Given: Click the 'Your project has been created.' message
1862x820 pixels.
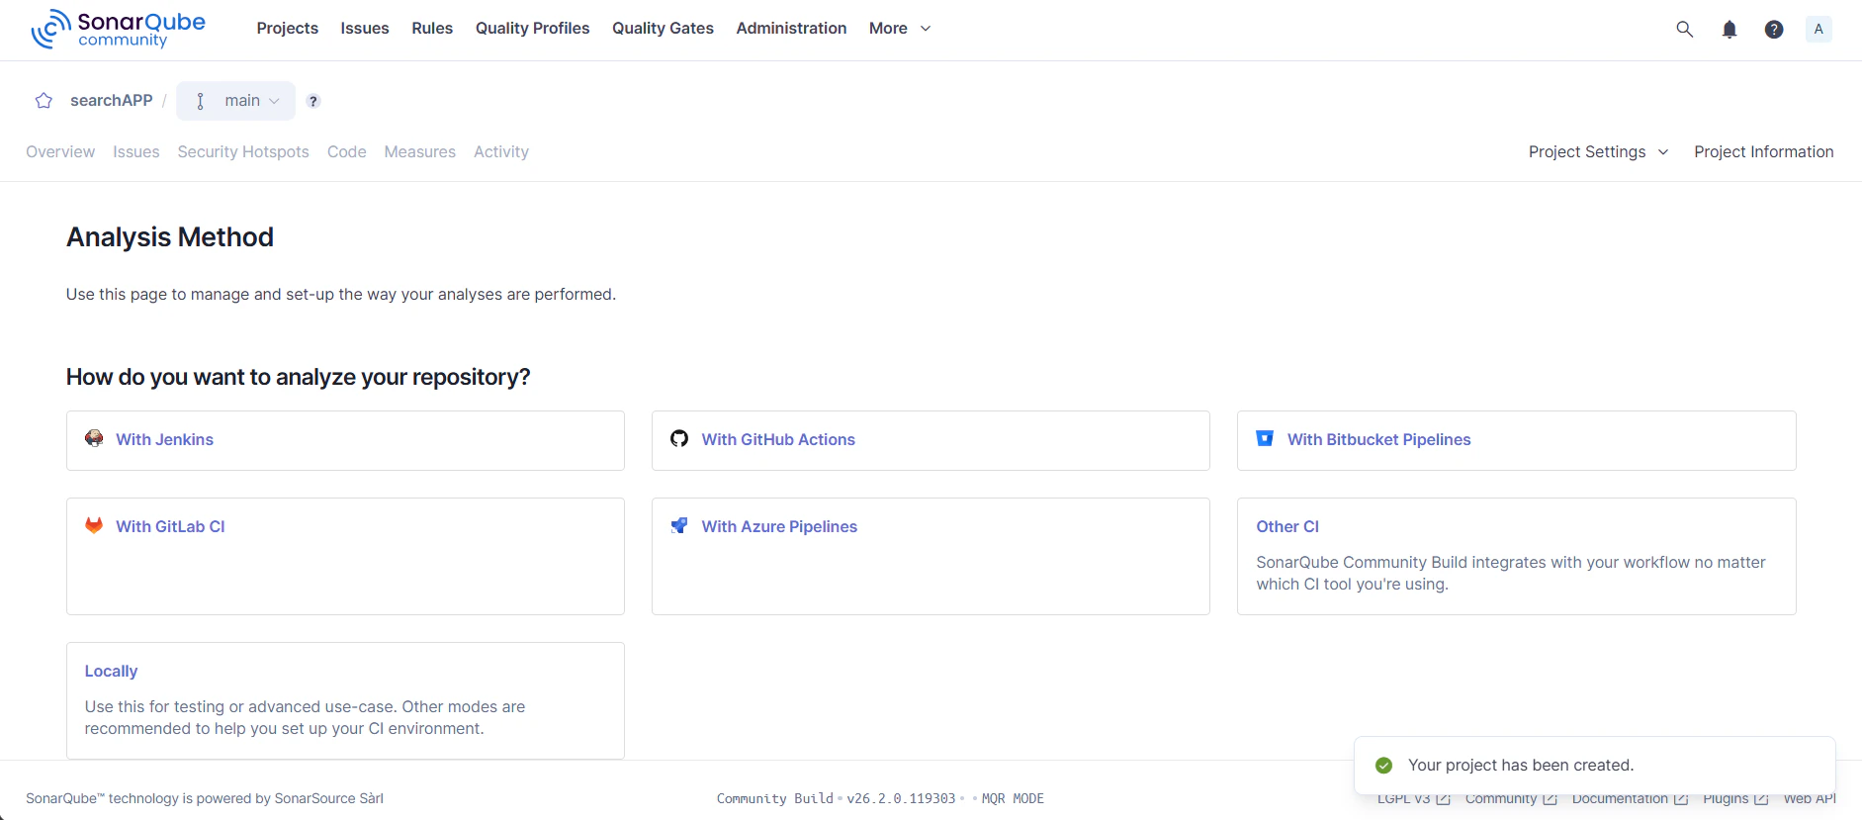Looking at the screenshot, I should point(1521,766).
